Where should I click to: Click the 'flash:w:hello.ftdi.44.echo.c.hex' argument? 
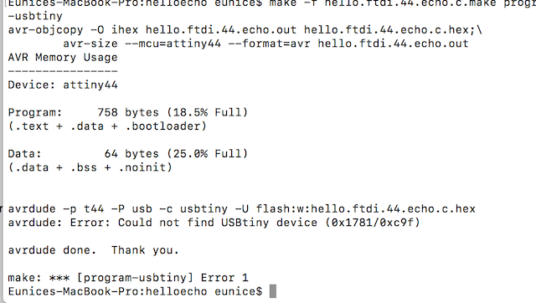click(x=366, y=208)
